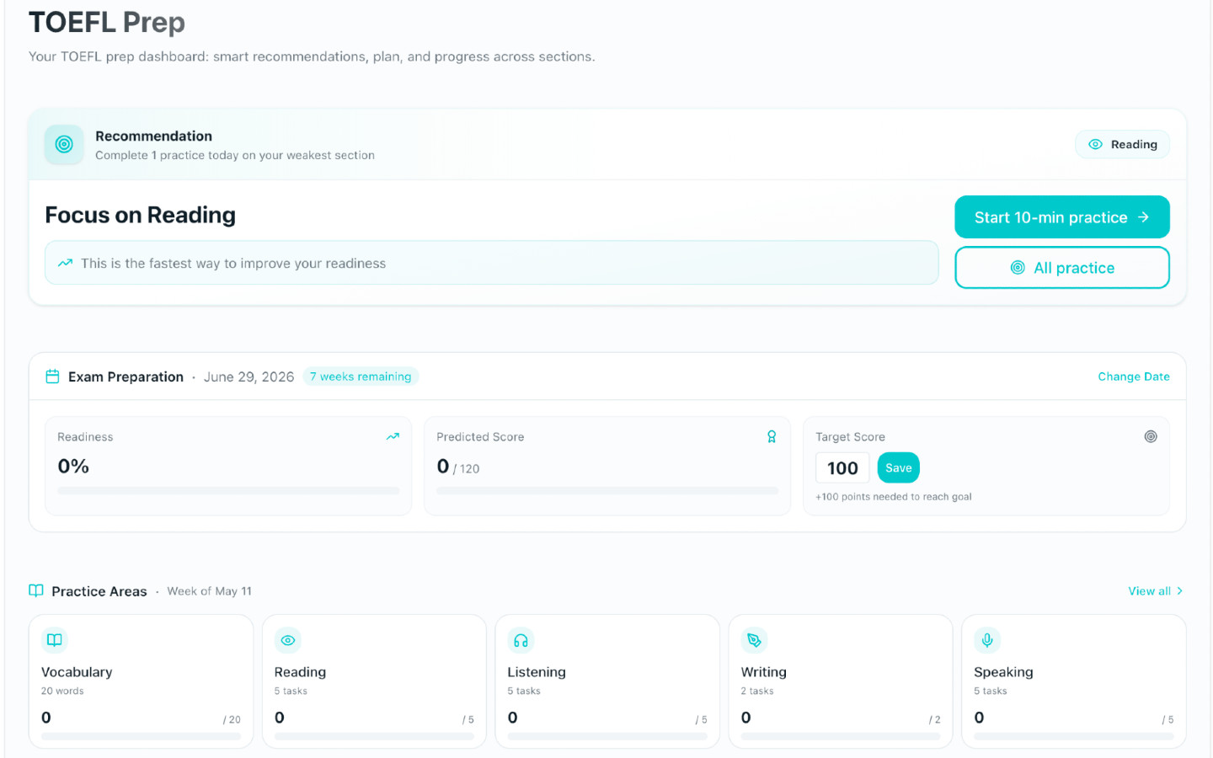The image size is (1213, 758).
Task: Open All practice
Action: point(1061,268)
